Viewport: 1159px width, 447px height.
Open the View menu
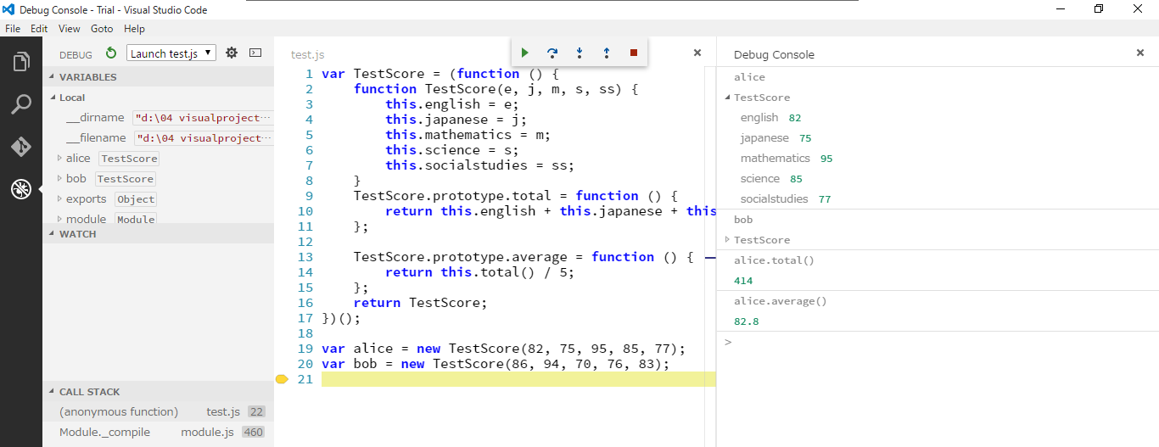70,28
